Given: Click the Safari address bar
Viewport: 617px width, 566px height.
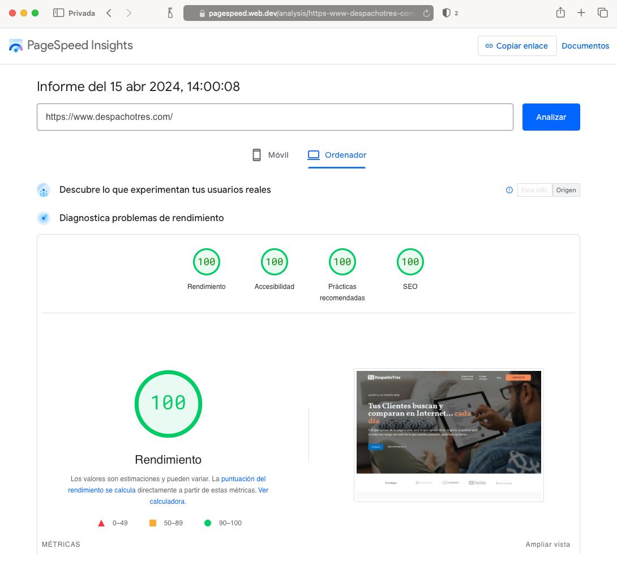Looking at the screenshot, I should point(308,13).
